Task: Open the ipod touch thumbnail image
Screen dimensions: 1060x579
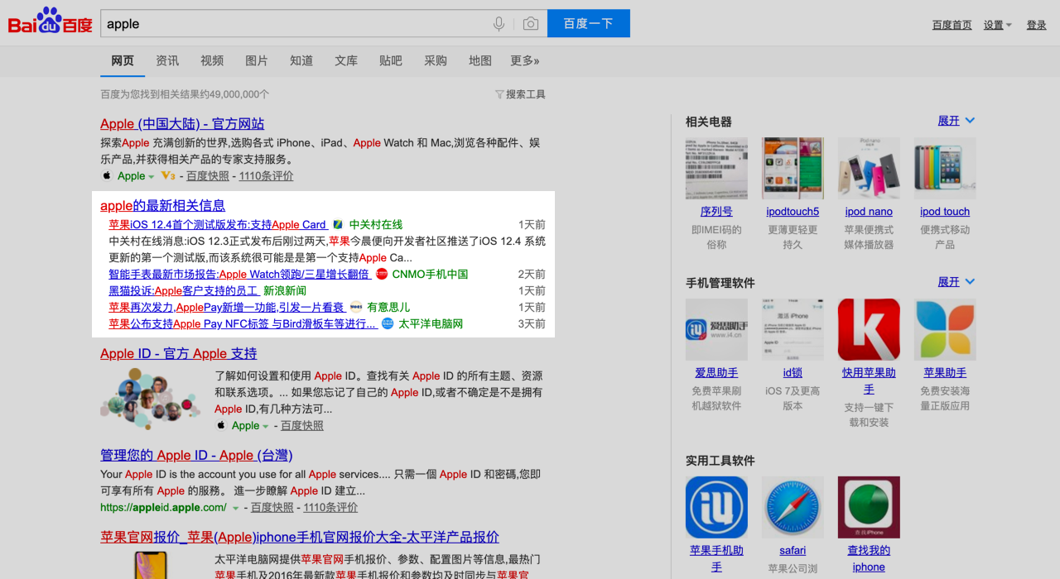Action: click(x=945, y=168)
